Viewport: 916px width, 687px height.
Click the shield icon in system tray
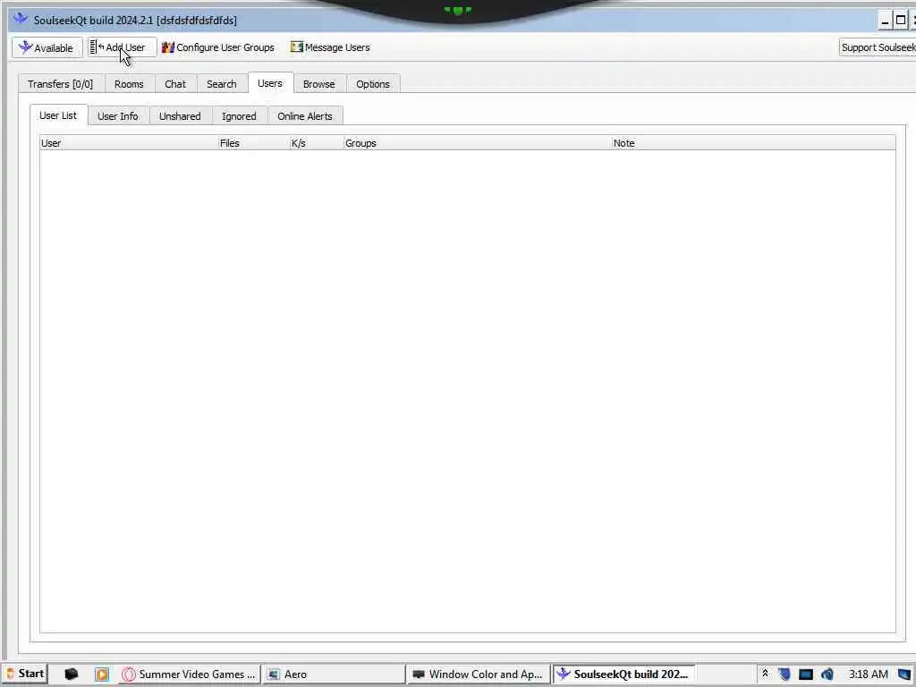tap(784, 674)
